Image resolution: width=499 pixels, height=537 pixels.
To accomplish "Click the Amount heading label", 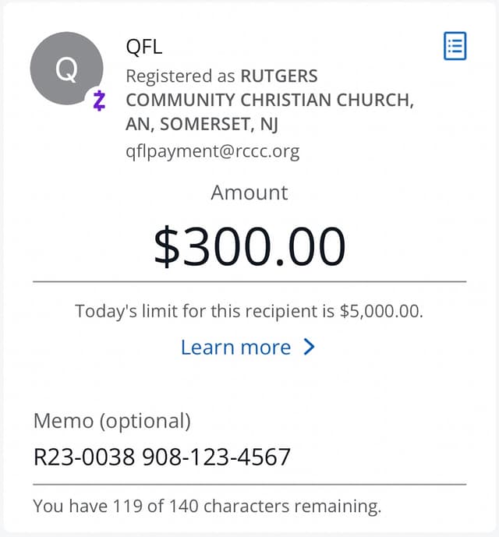I will tap(249, 193).
